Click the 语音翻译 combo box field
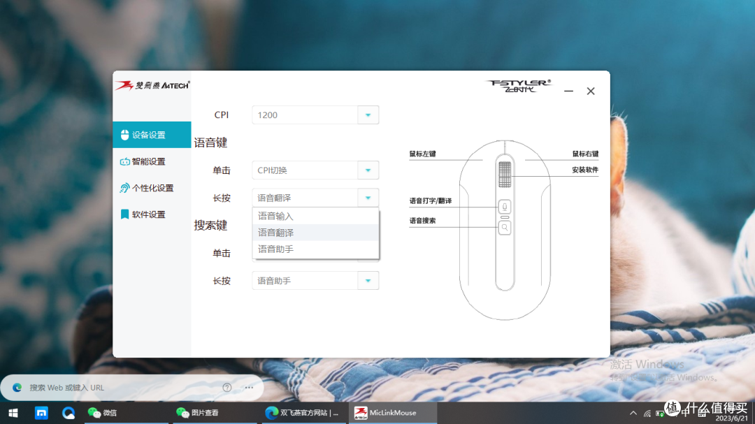The image size is (755, 424). click(305, 198)
